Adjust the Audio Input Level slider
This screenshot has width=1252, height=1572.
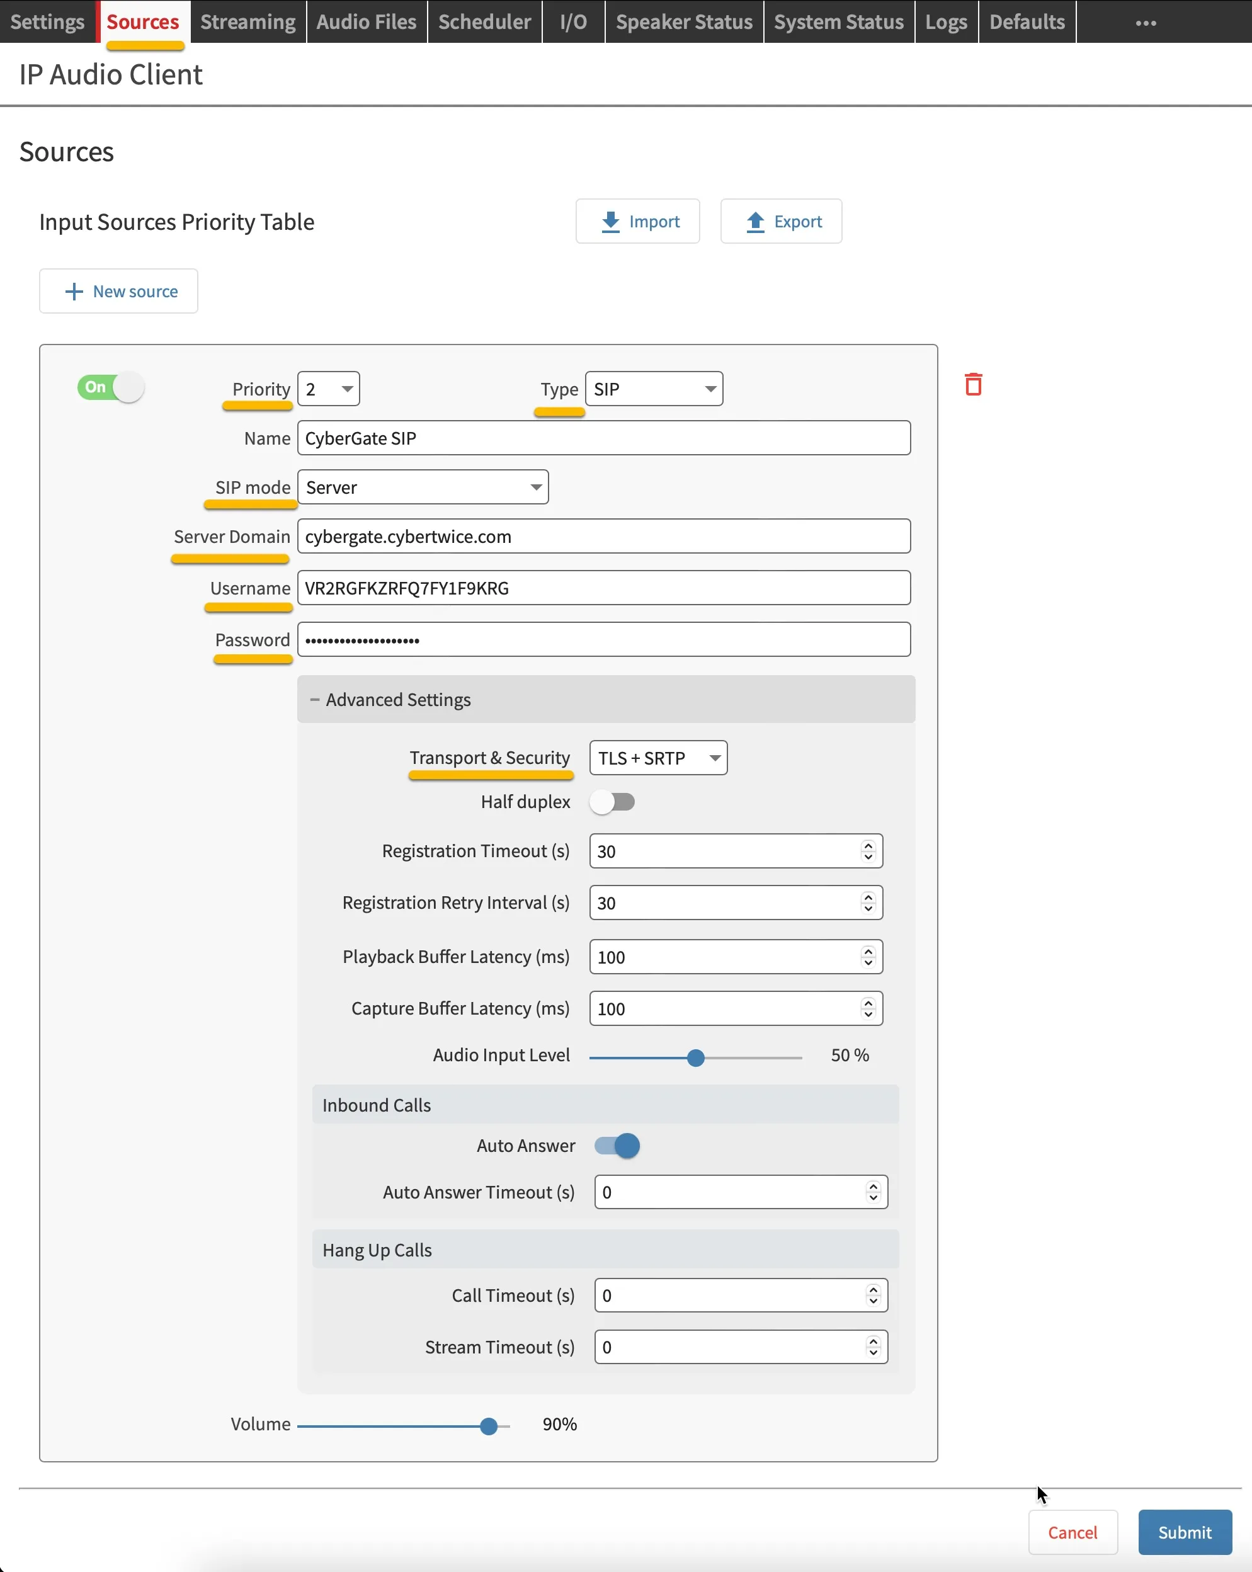[x=696, y=1057]
